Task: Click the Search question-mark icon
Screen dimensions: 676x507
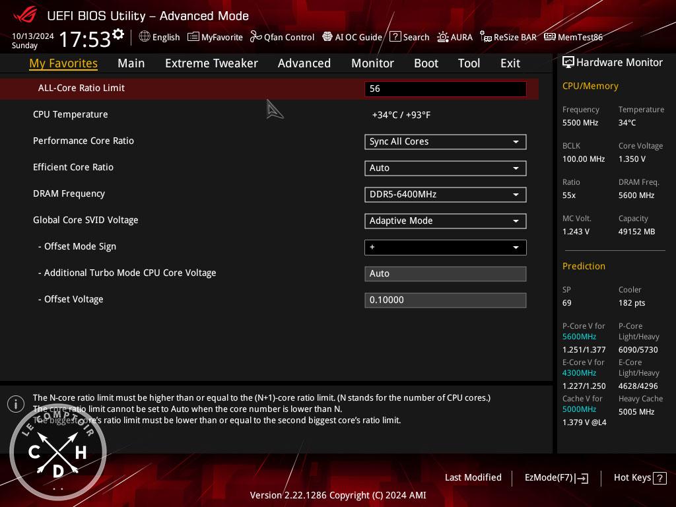Action: tap(395, 37)
